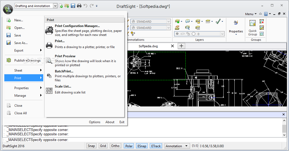Image resolution: width=289 pixels, height=151 pixels.
Task: Click the layer magnifier preview icon
Action: point(187,28)
